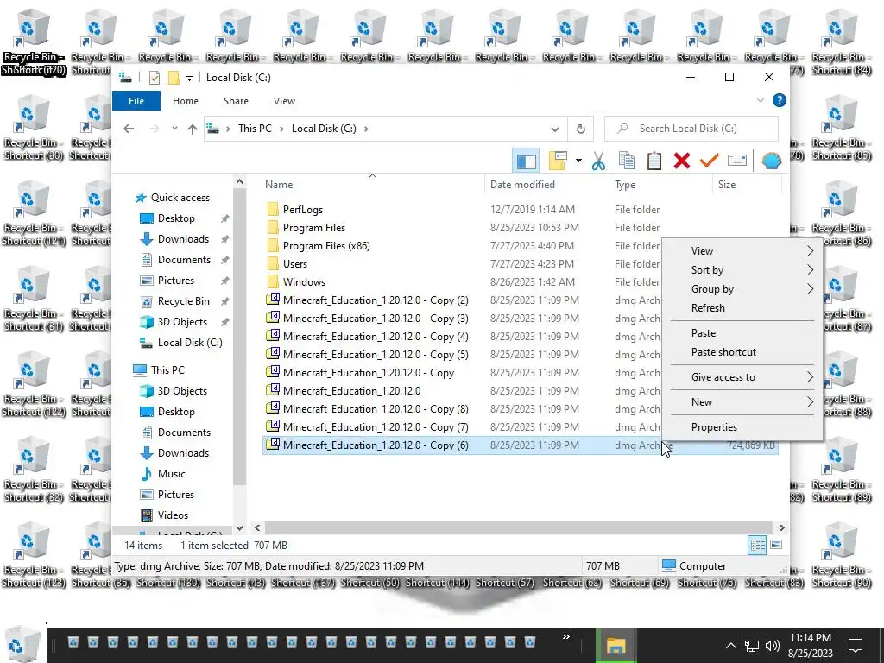884x663 pixels.
Task: Open Explorer help question mark icon
Action: click(780, 100)
